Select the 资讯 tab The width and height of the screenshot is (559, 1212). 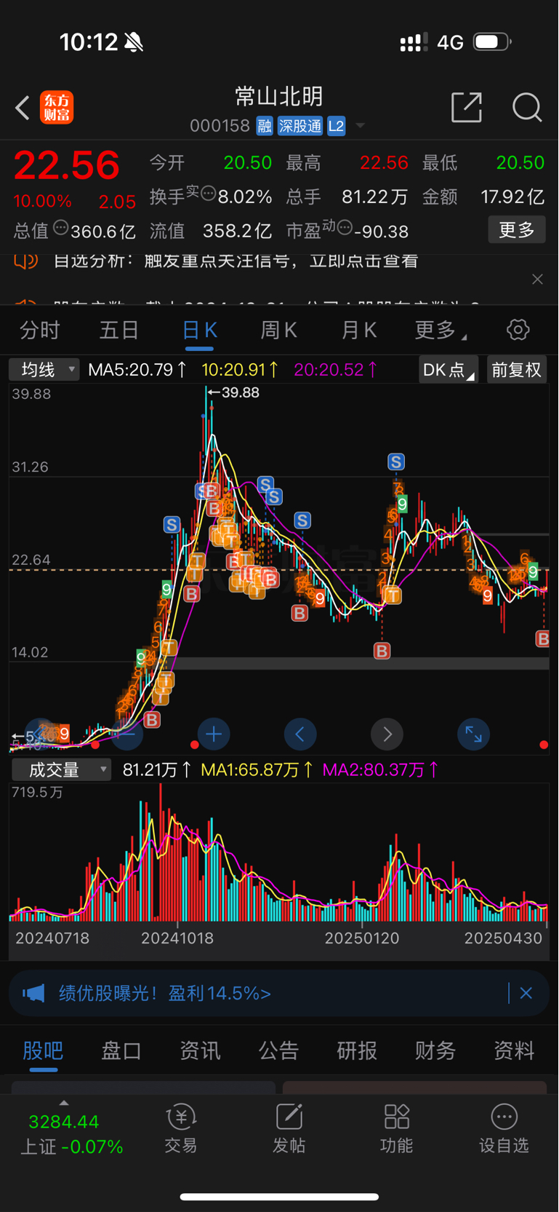click(x=200, y=1050)
